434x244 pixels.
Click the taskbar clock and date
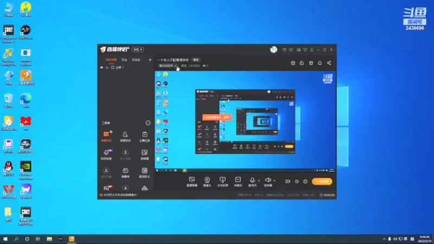pos(425,239)
